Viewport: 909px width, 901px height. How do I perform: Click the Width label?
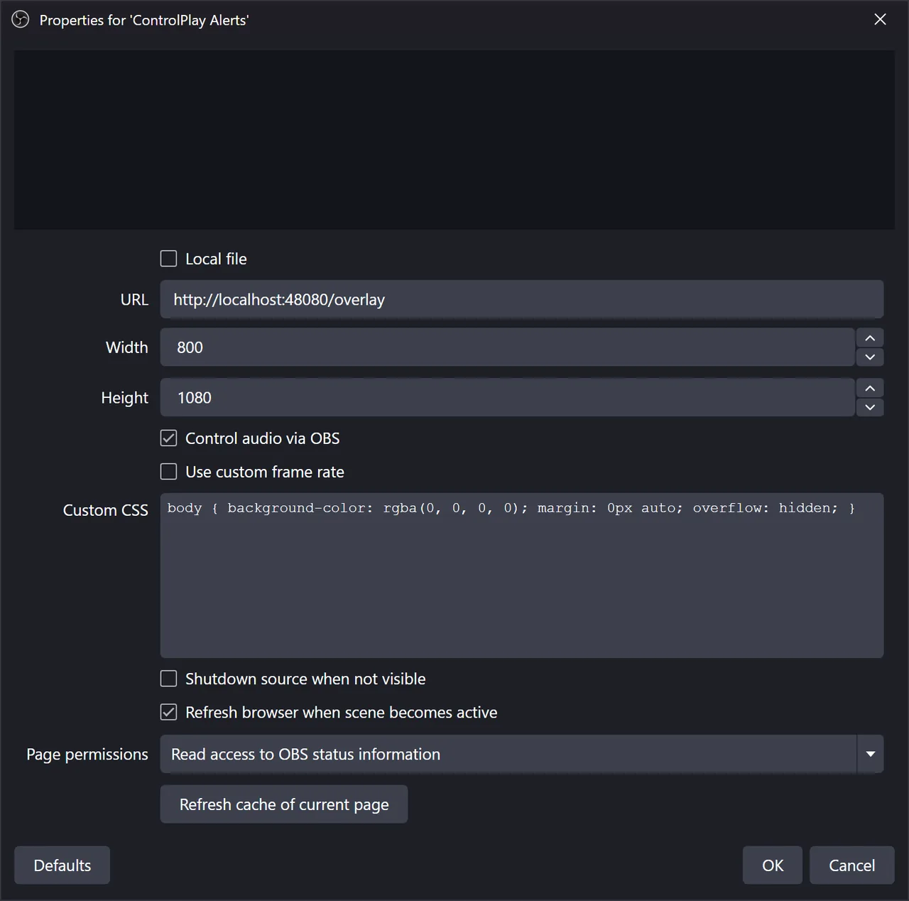127,347
